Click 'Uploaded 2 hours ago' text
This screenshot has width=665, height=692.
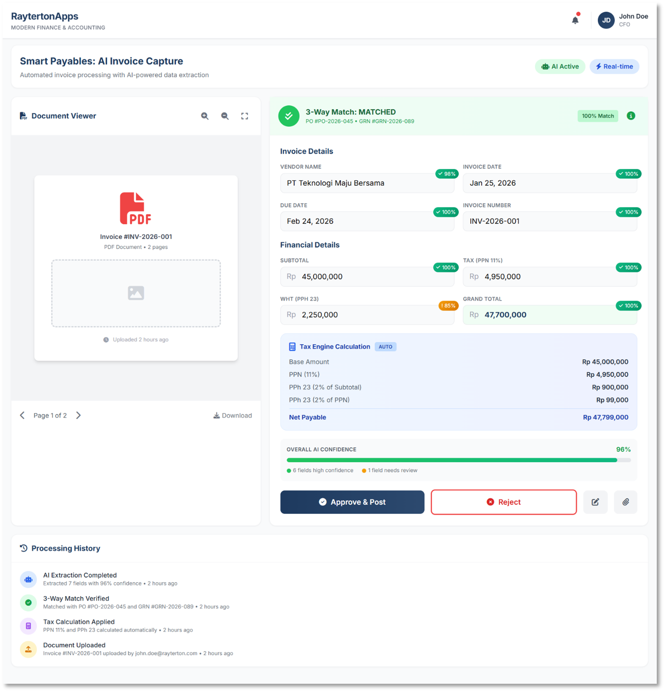click(x=141, y=339)
